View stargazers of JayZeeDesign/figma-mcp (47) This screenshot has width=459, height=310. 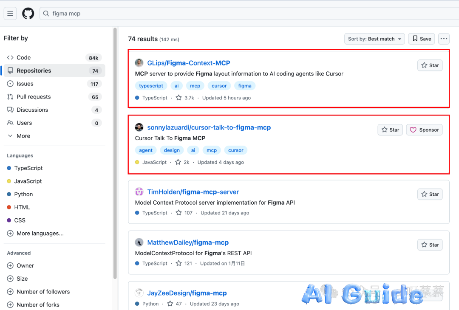tap(174, 304)
